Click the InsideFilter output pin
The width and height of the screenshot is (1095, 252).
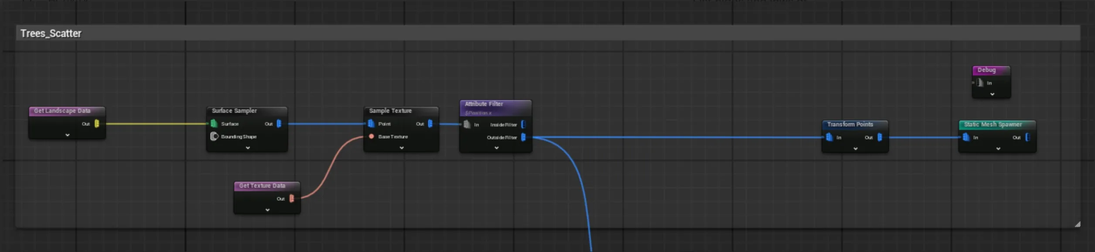coord(523,125)
